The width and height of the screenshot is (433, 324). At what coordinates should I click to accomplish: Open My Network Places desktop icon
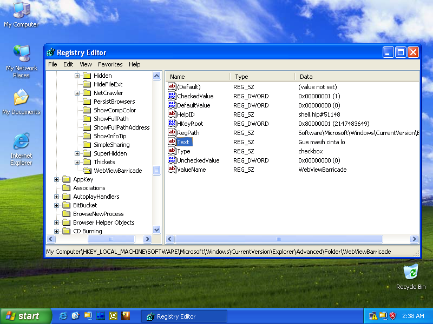[21, 62]
